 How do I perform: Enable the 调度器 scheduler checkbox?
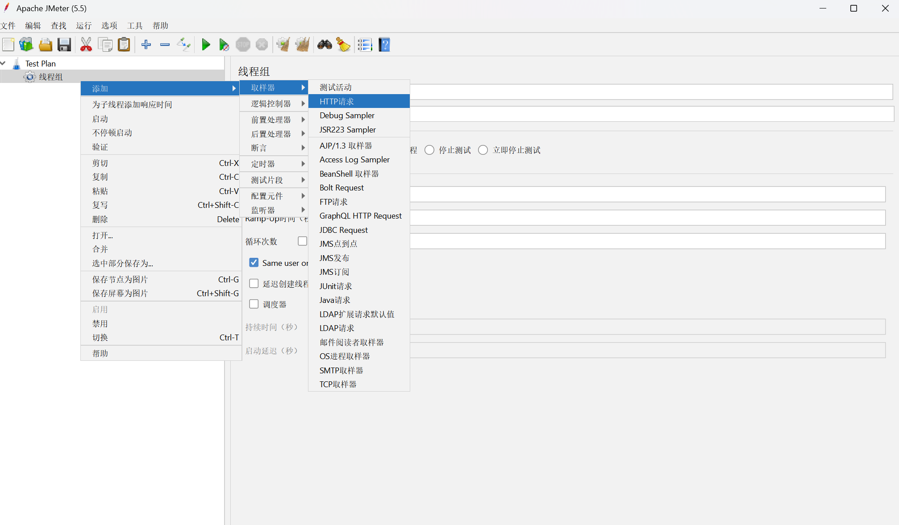(254, 304)
